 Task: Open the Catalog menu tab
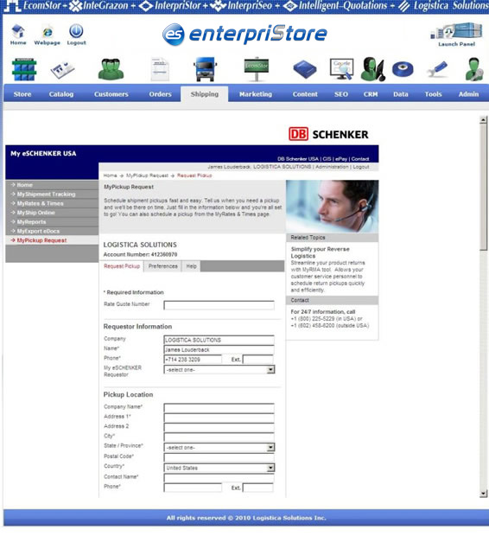(x=61, y=94)
